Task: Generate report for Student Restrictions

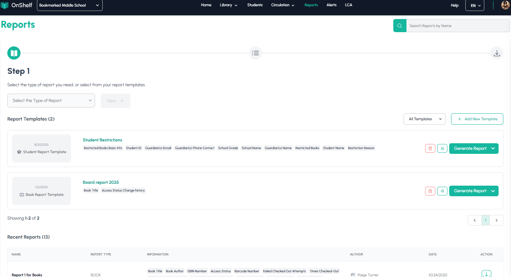Action: coord(470,148)
